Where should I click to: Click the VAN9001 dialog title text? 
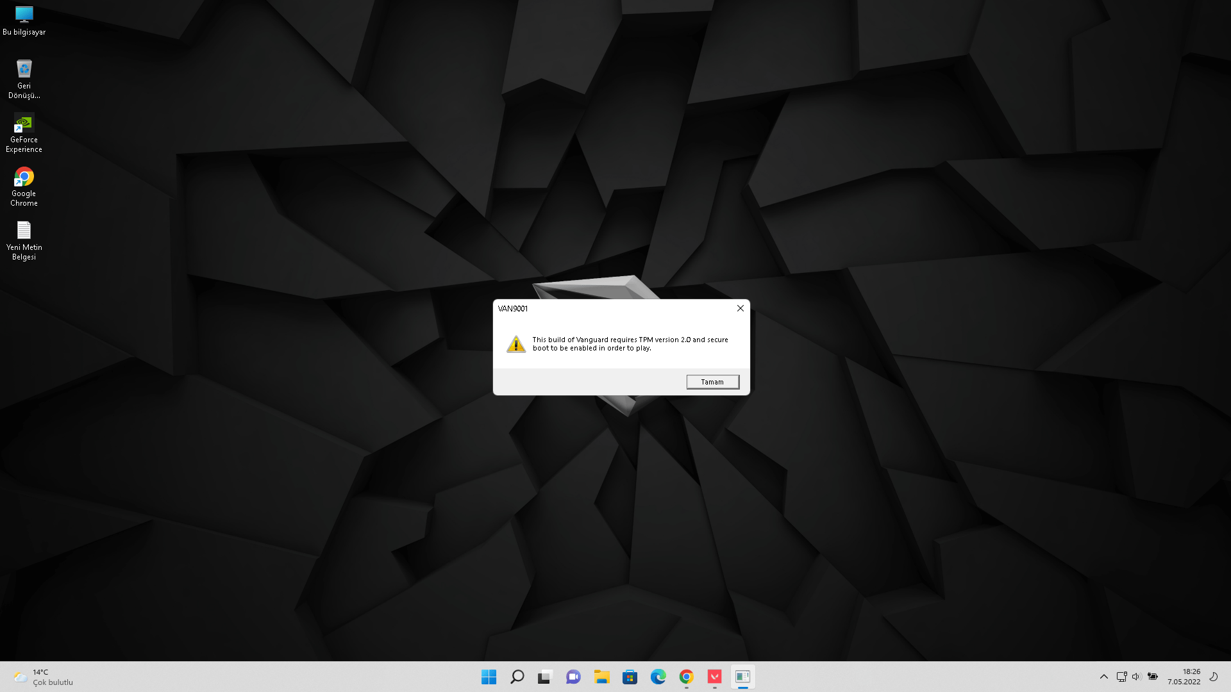513,308
